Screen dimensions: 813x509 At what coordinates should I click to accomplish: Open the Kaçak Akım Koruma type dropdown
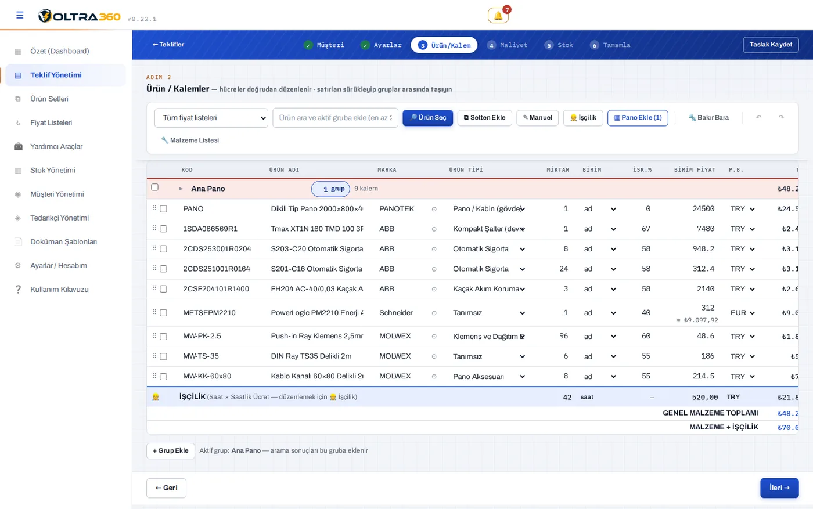click(x=488, y=289)
